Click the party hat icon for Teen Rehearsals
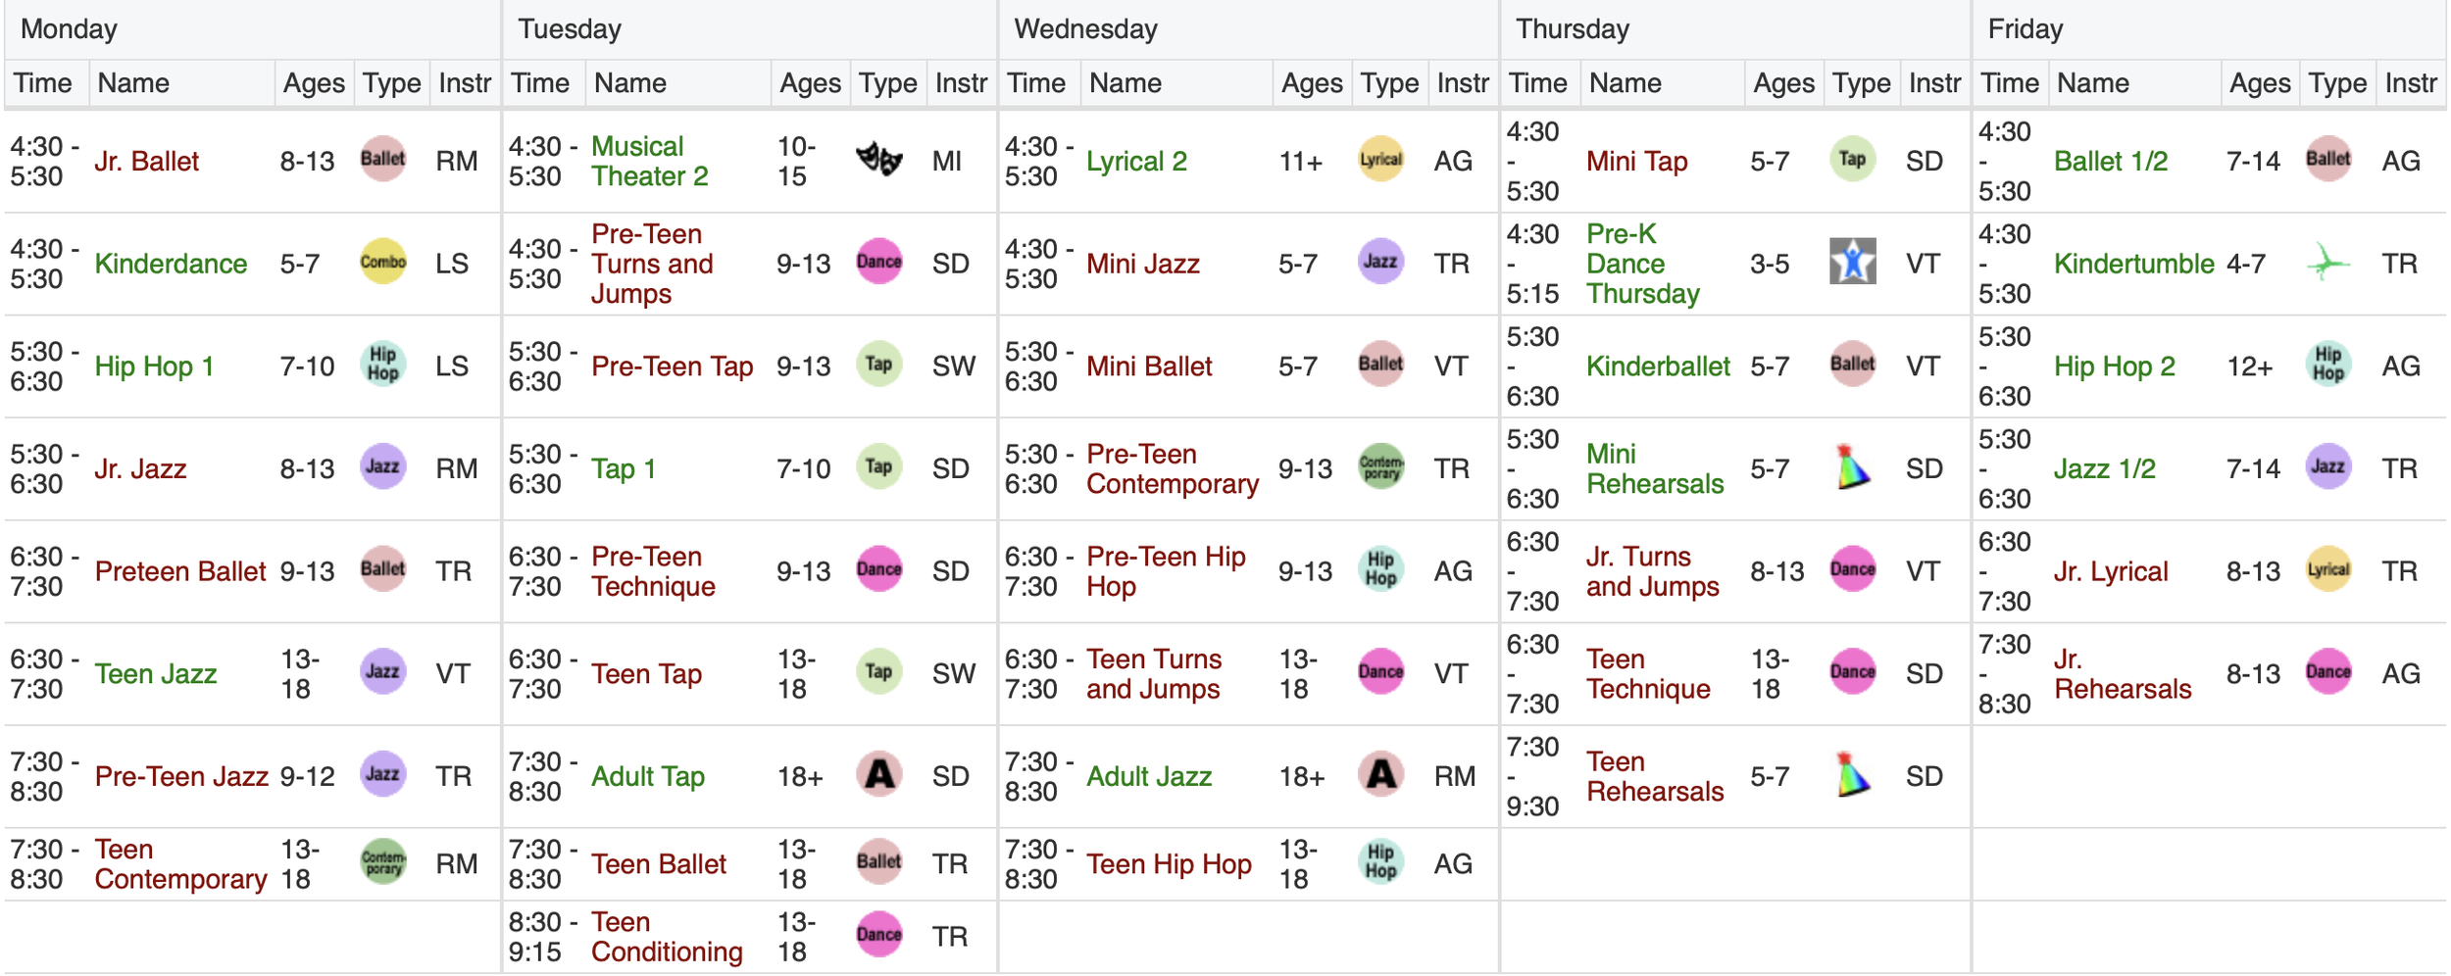The image size is (2451, 976). coord(1852,774)
